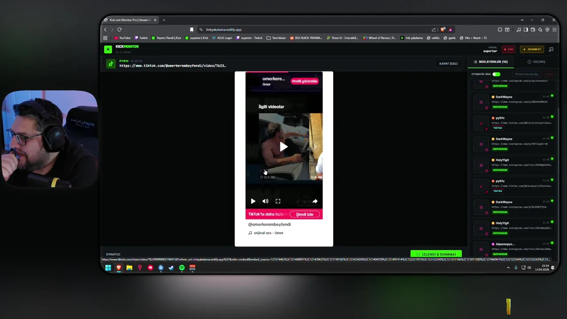Open the Vite + React + TS bookmark
Viewport: 567px width, 319px height.
[474, 38]
